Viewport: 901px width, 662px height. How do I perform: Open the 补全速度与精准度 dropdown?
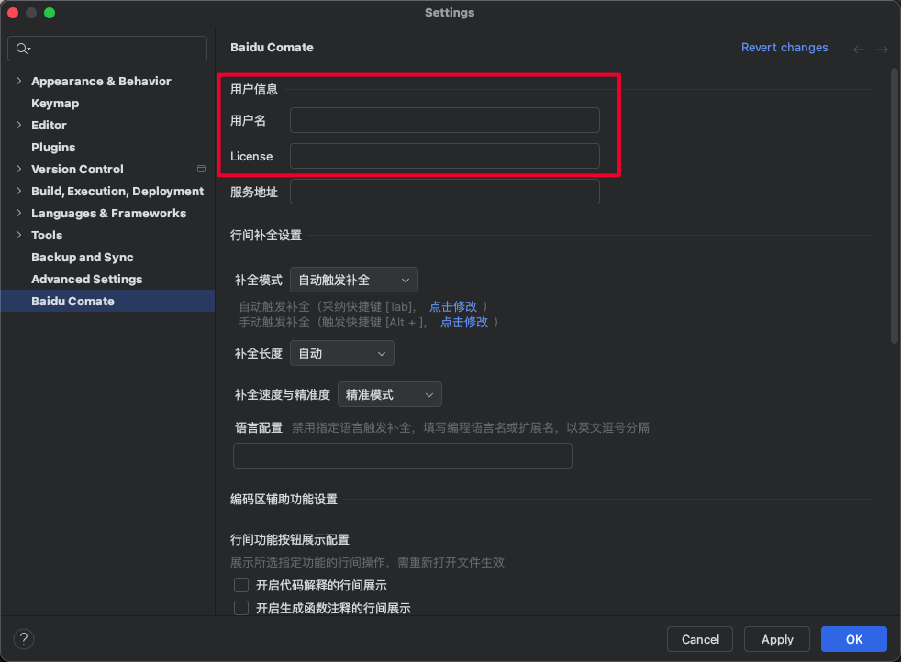[390, 394]
